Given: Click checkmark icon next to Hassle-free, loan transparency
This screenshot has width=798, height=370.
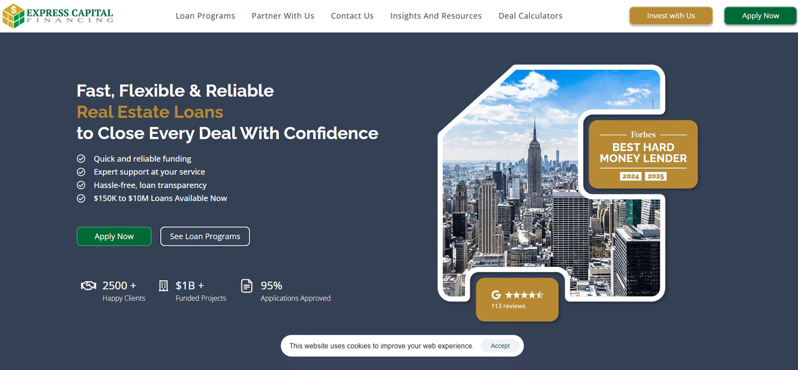Looking at the screenshot, I should click(81, 185).
